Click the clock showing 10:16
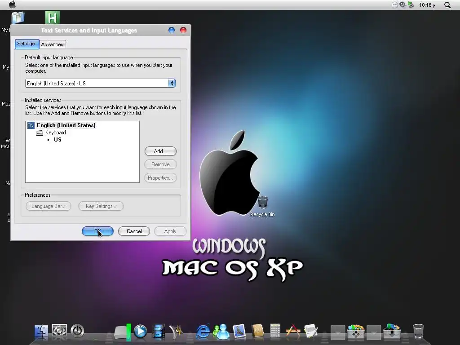The height and width of the screenshot is (345, 460). coord(427,5)
